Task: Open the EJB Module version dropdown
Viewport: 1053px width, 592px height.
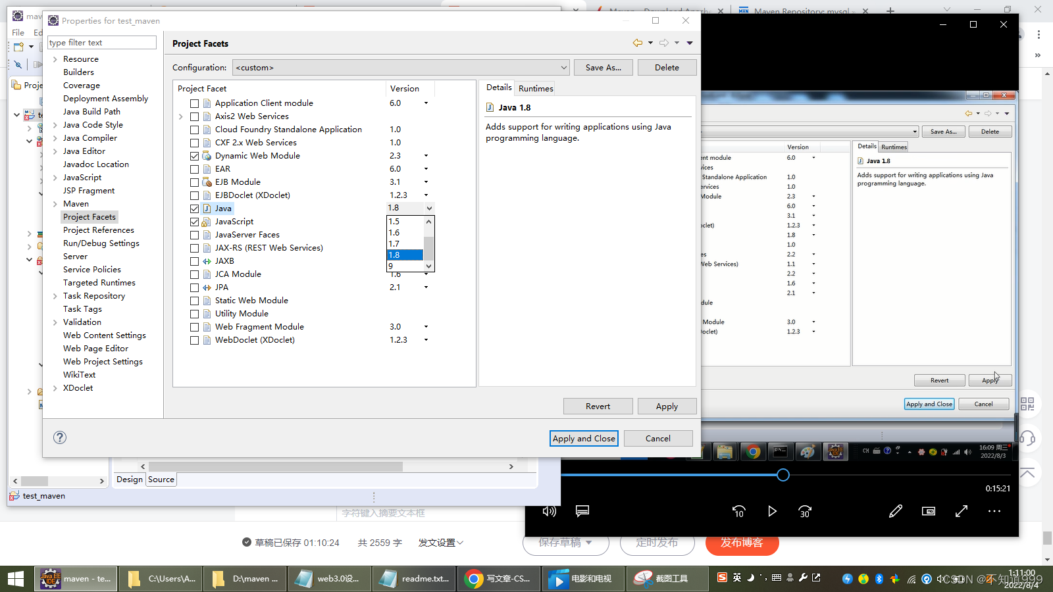Action: pyautogui.click(x=426, y=182)
